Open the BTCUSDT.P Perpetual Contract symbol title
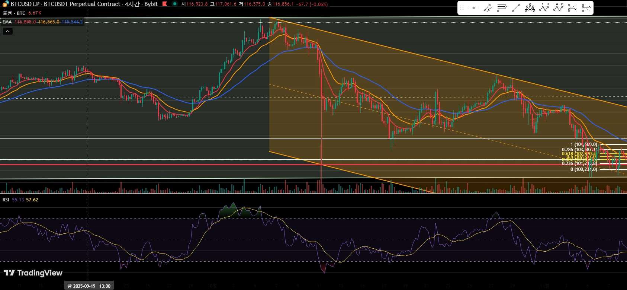 84,4
